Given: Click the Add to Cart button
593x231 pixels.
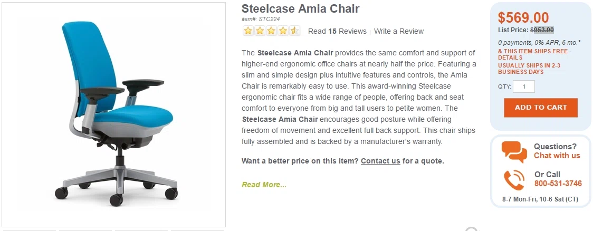Looking at the screenshot, I should 541,108.
